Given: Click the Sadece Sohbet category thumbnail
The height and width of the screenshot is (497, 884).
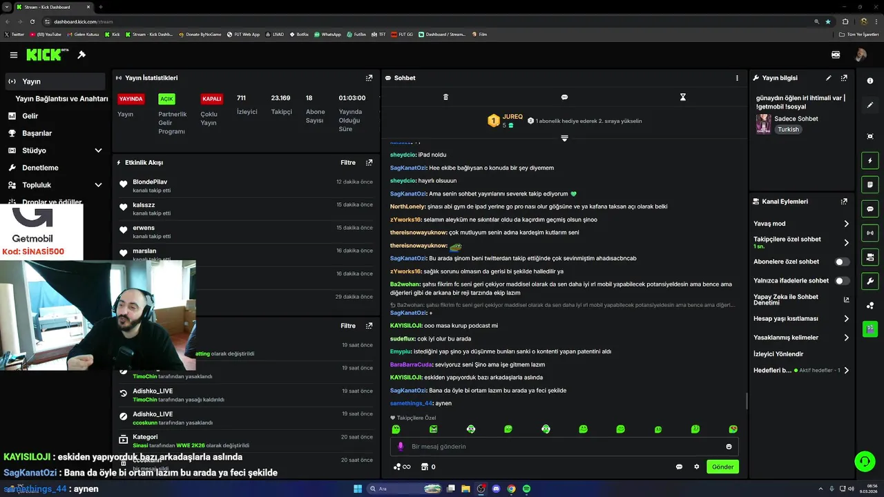Looking at the screenshot, I should (763, 124).
